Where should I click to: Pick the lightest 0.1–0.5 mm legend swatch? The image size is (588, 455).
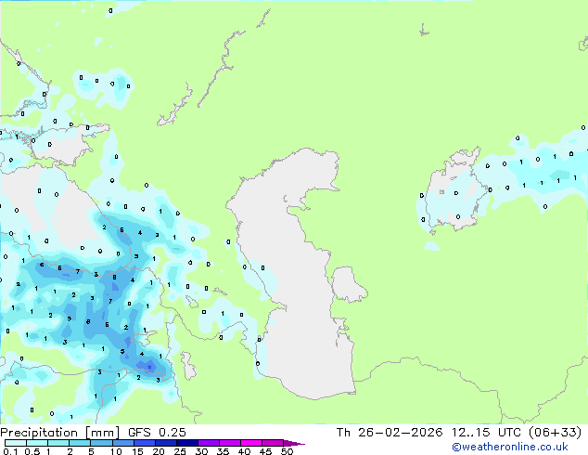[x=16, y=443]
